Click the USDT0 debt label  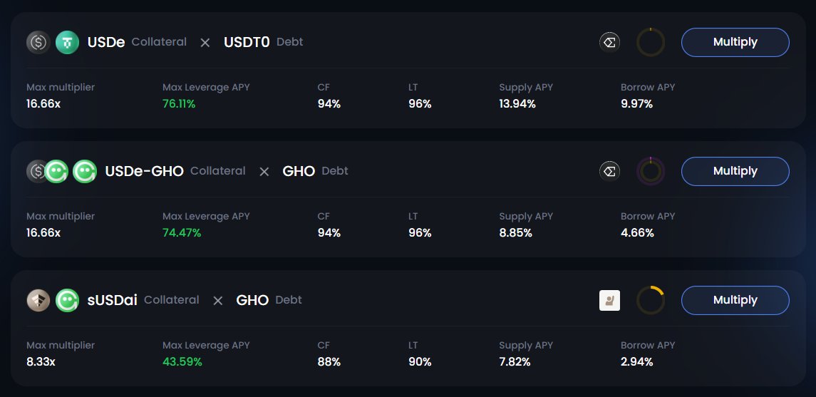(x=247, y=42)
